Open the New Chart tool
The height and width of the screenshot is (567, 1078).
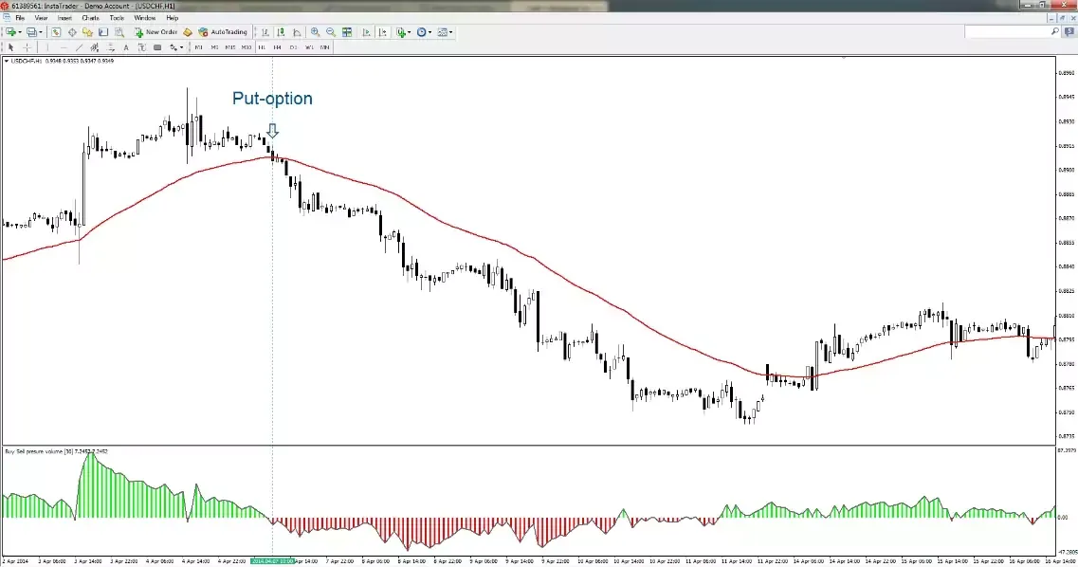(x=11, y=32)
